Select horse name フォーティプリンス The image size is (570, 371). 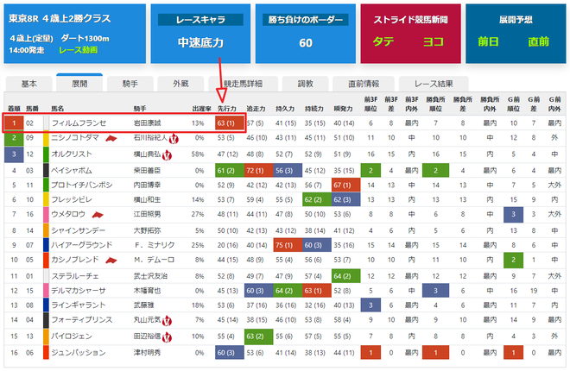pos(82,319)
